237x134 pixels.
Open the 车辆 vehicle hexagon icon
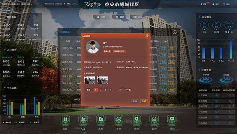point(118,119)
